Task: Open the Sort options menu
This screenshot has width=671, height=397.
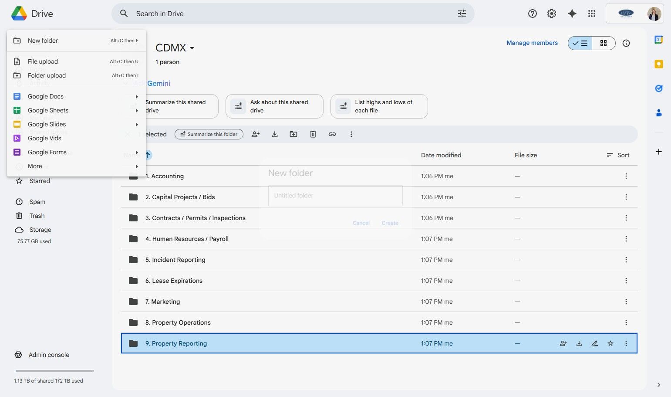Action: 618,155
